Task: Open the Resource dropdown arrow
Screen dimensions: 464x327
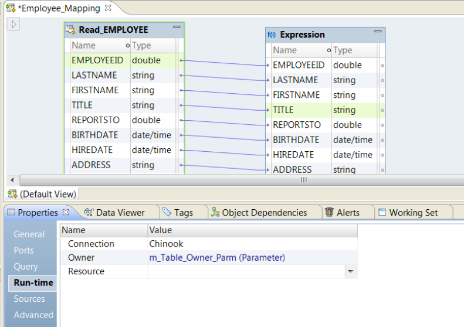Action: (x=351, y=272)
